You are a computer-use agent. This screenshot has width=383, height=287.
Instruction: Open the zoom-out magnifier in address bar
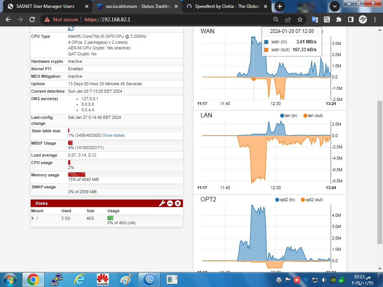point(276,19)
